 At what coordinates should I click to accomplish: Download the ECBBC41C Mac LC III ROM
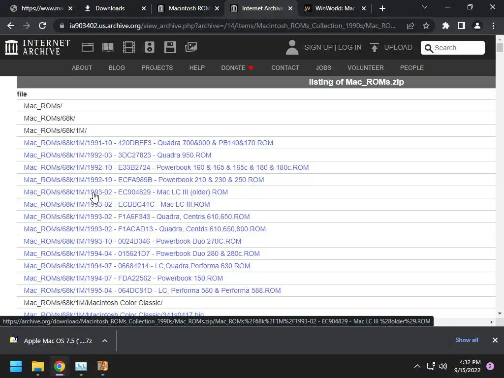pyautogui.click(x=117, y=204)
